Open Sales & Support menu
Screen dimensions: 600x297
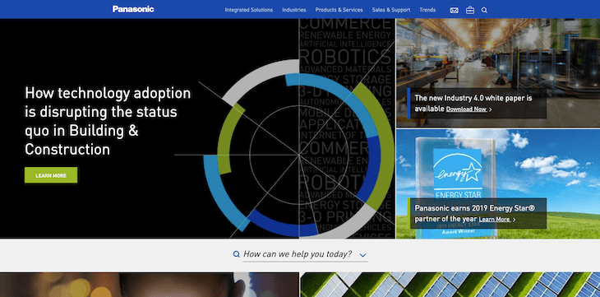click(391, 10)
